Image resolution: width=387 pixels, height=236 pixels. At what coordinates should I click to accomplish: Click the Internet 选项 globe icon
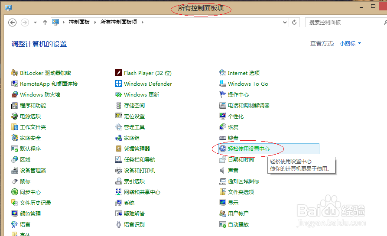tap(223, 73)
